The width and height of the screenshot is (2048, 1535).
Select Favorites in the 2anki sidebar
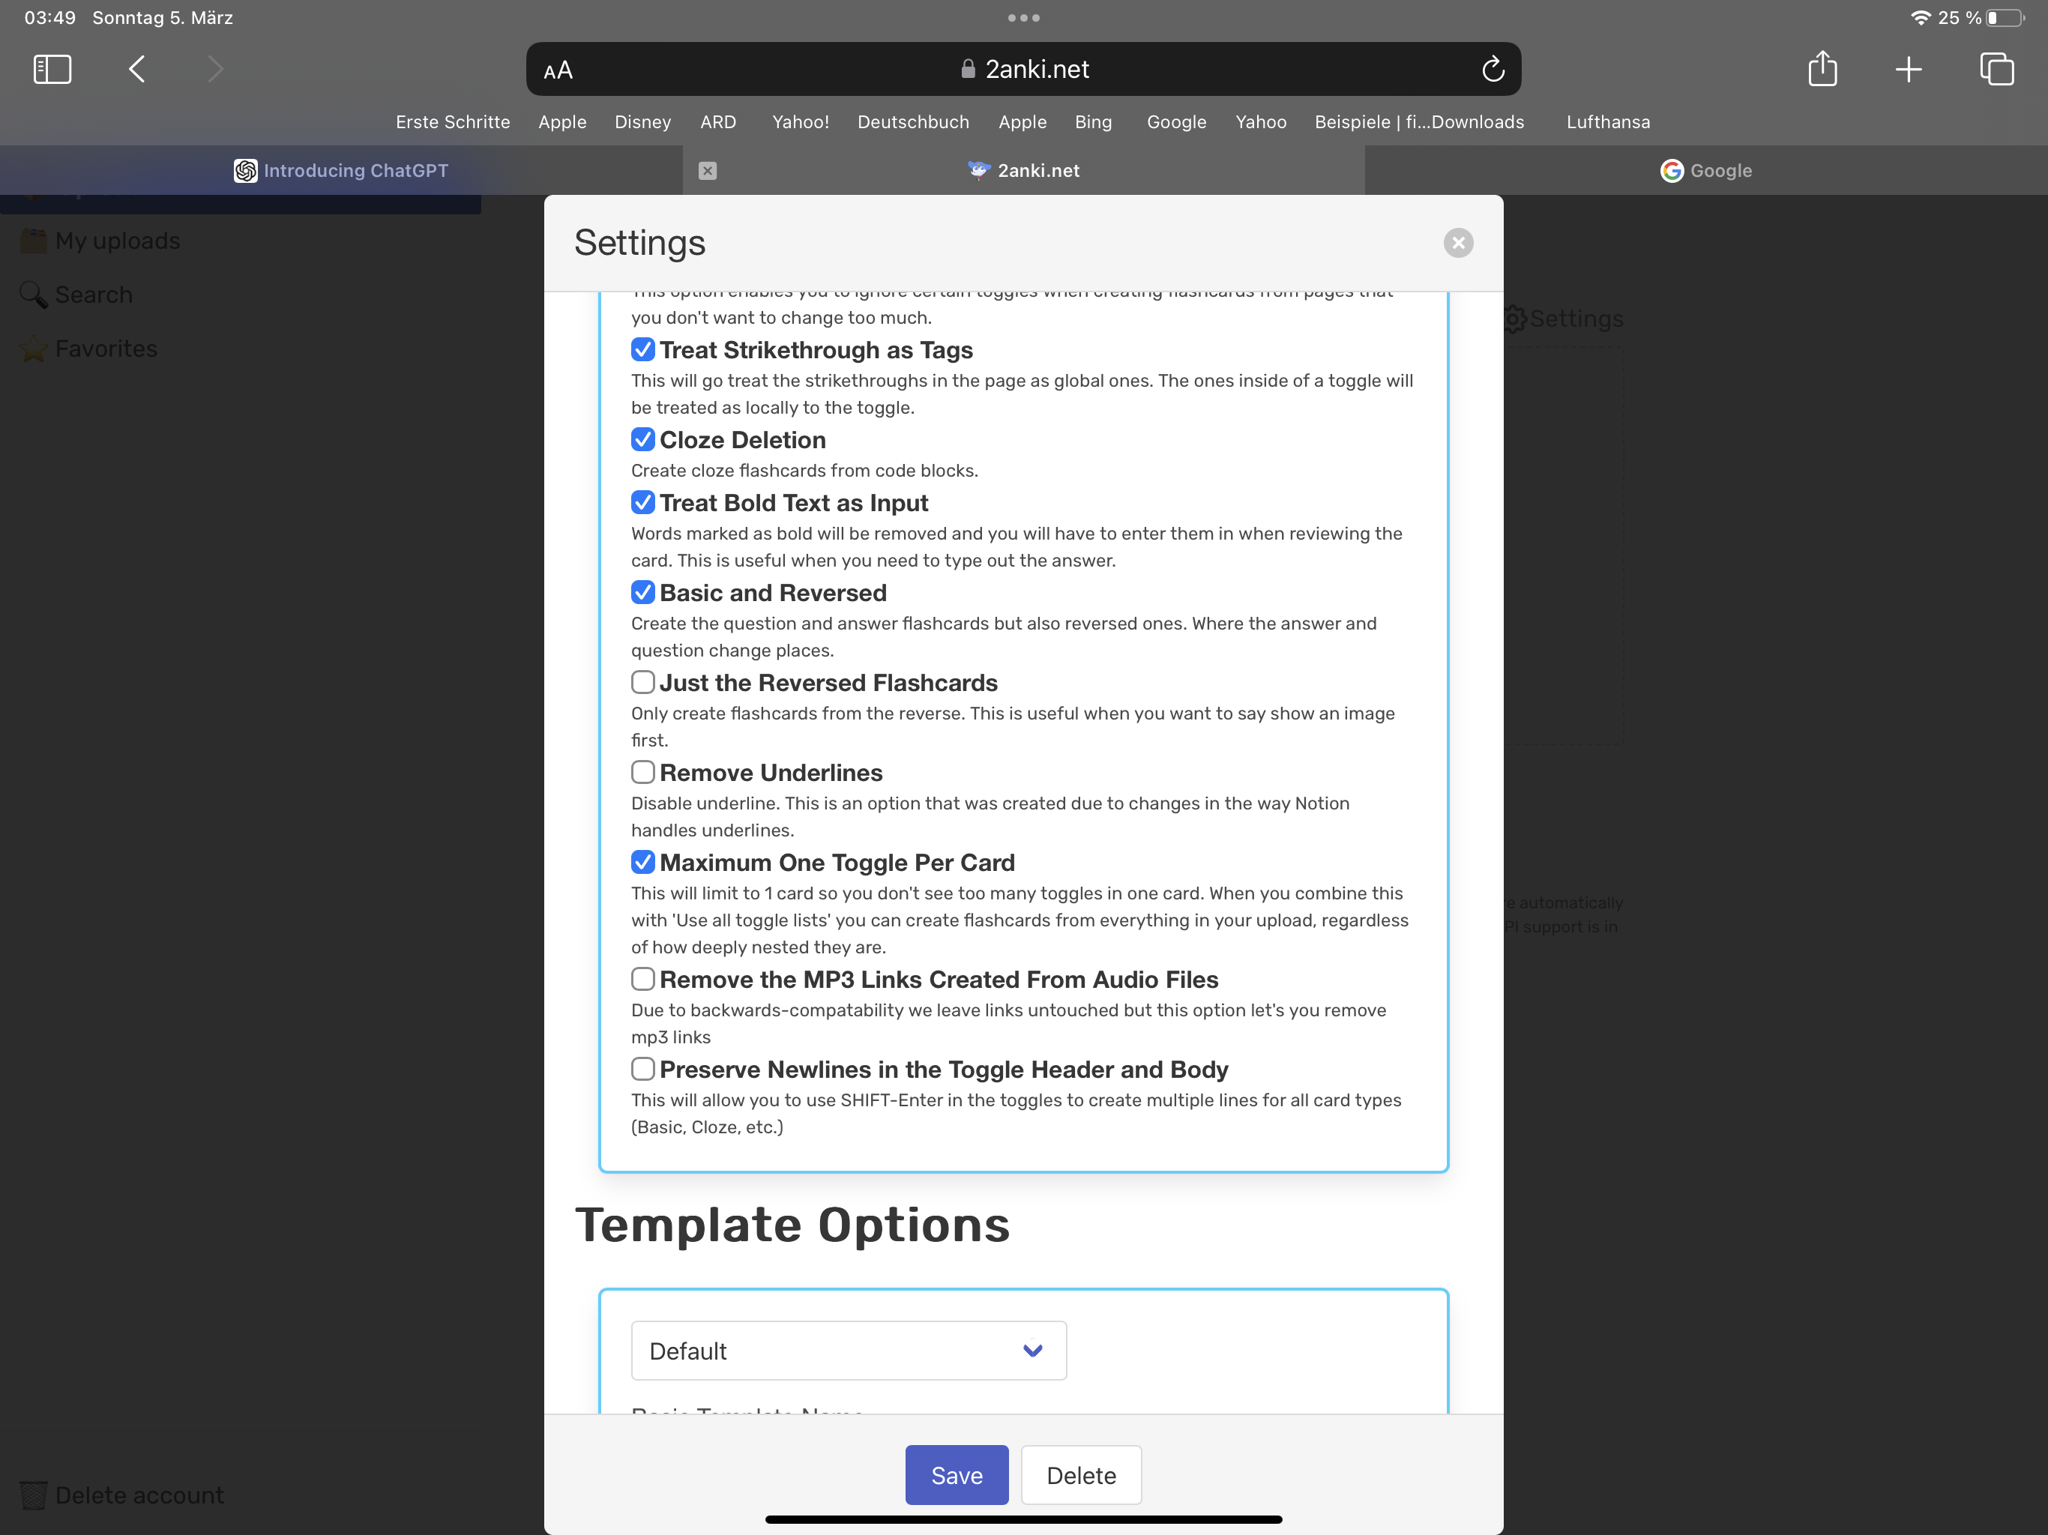[105, 349]
